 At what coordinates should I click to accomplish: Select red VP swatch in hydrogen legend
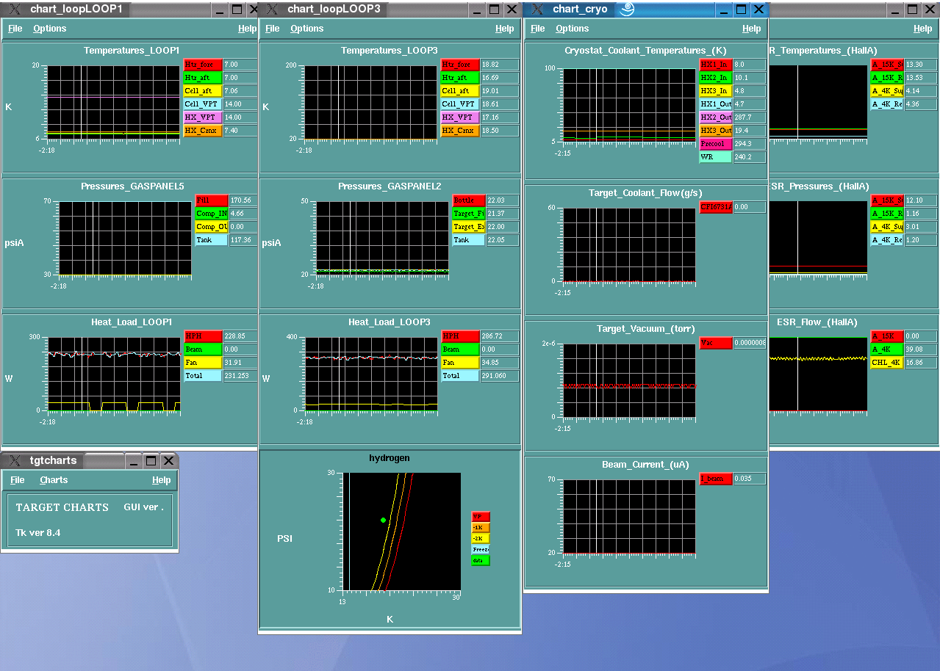pyautogui.click(x=481, y=517)
